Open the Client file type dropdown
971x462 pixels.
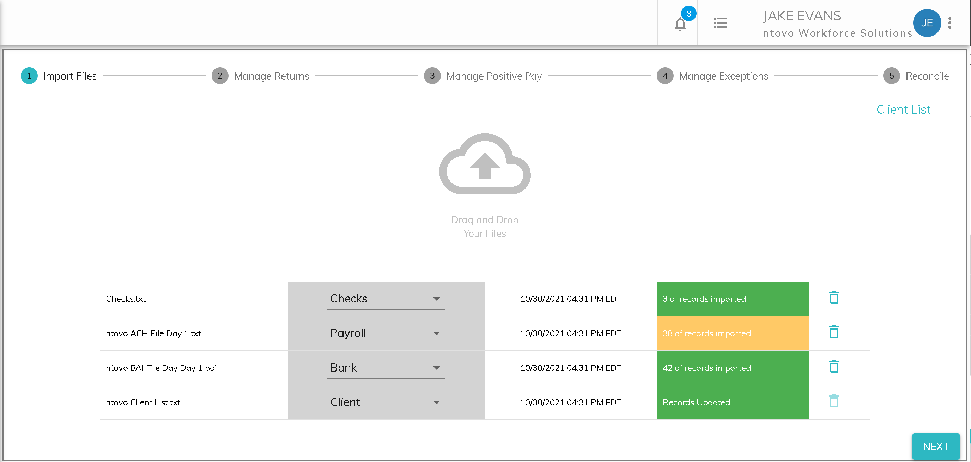click(386, 402)
